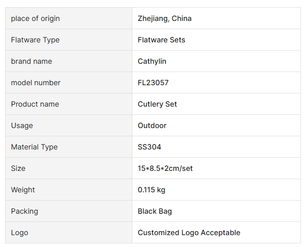Select the "15*8.5*2cm/set" size value

click(x=165, y=169)
